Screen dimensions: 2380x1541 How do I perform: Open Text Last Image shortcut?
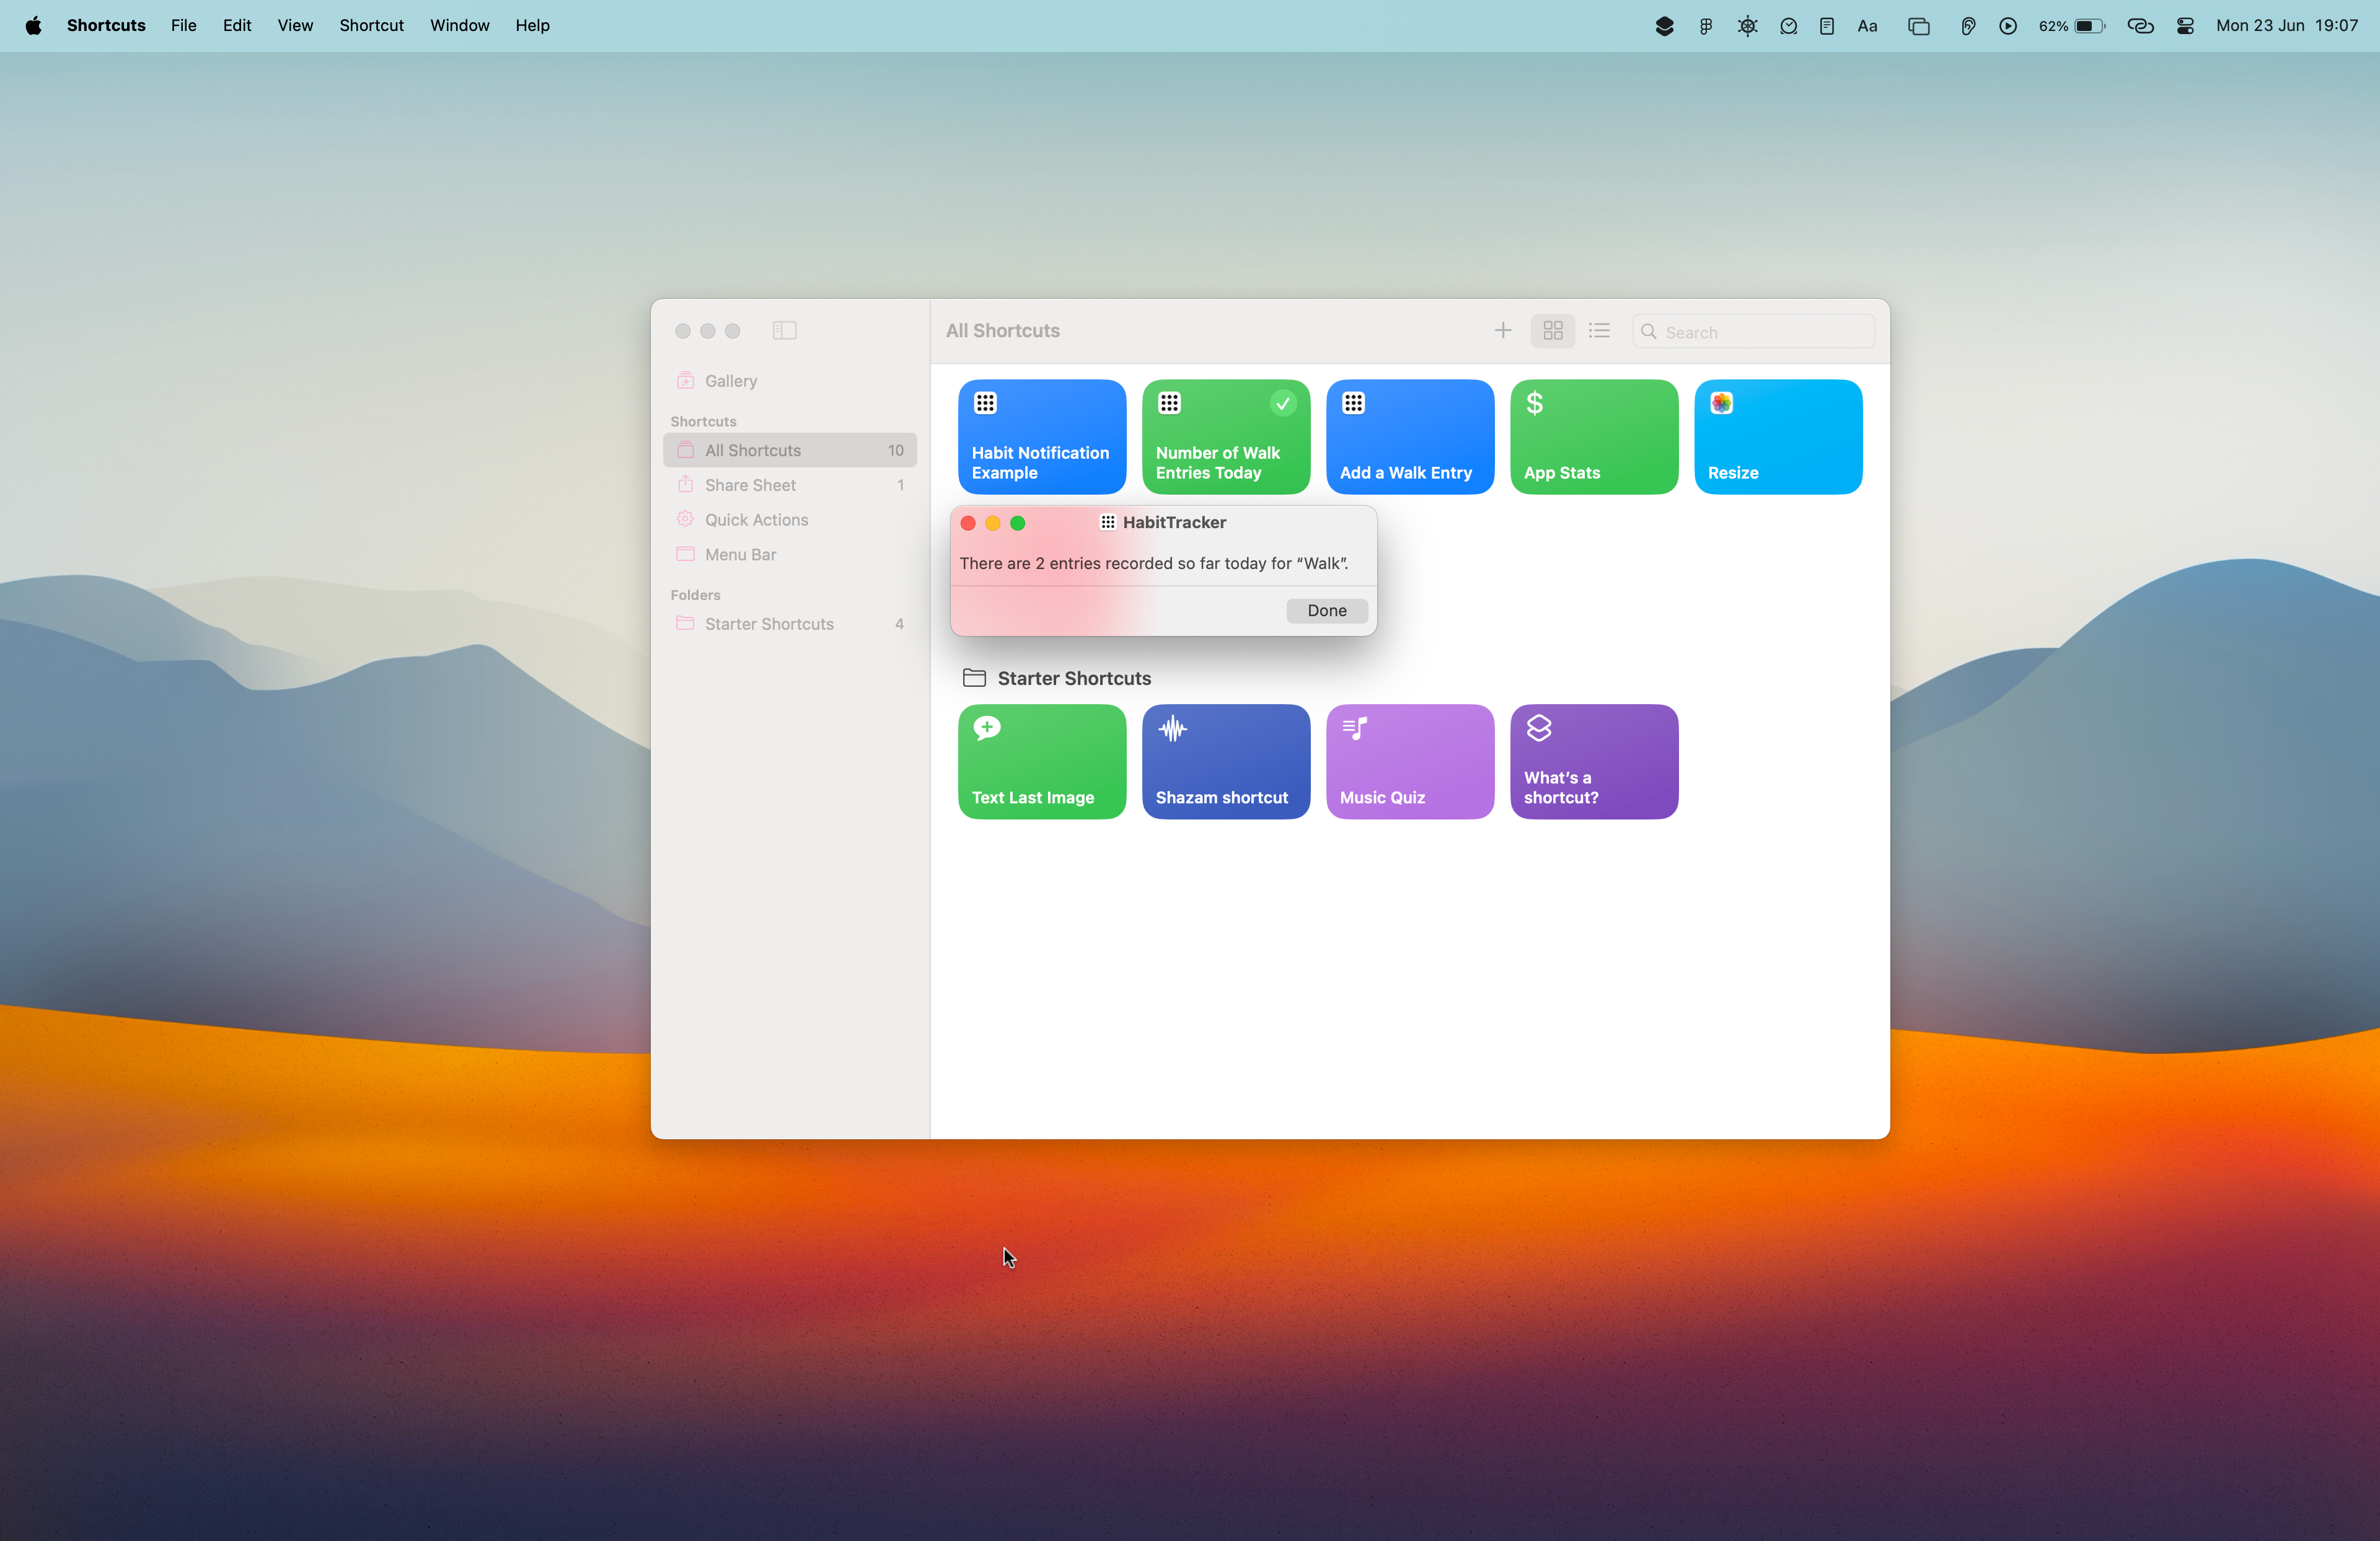click(x=1042, y=762)
